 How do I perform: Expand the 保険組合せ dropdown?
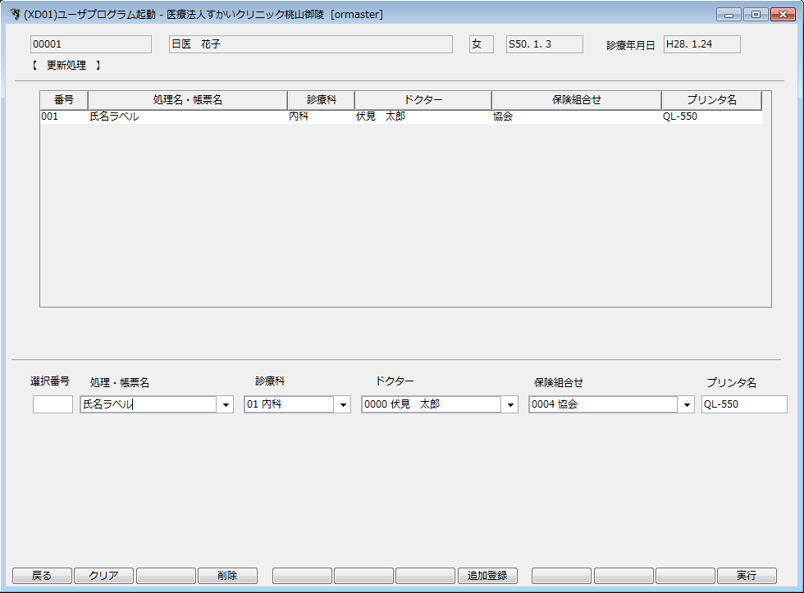(x=686, y=404)
